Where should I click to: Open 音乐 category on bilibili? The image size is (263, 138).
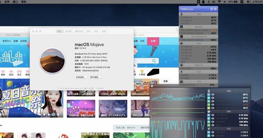(19, 73)
